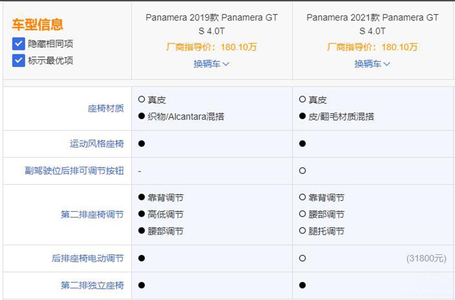Click the (31800元) option price
Image resolution: width=455 pixels, height=300 pixels.
click(426, 258)
